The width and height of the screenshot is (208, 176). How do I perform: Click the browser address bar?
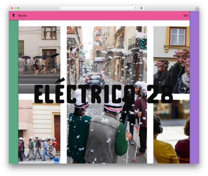99,8
